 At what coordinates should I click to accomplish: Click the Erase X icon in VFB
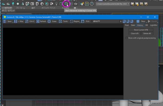[x=49, y=21]
